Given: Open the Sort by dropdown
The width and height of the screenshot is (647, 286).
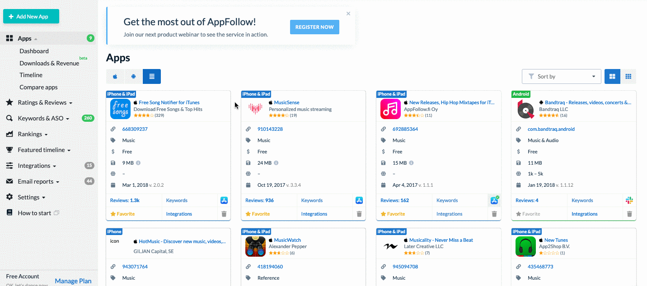Looking at the screenshot, I should (561, 77).
